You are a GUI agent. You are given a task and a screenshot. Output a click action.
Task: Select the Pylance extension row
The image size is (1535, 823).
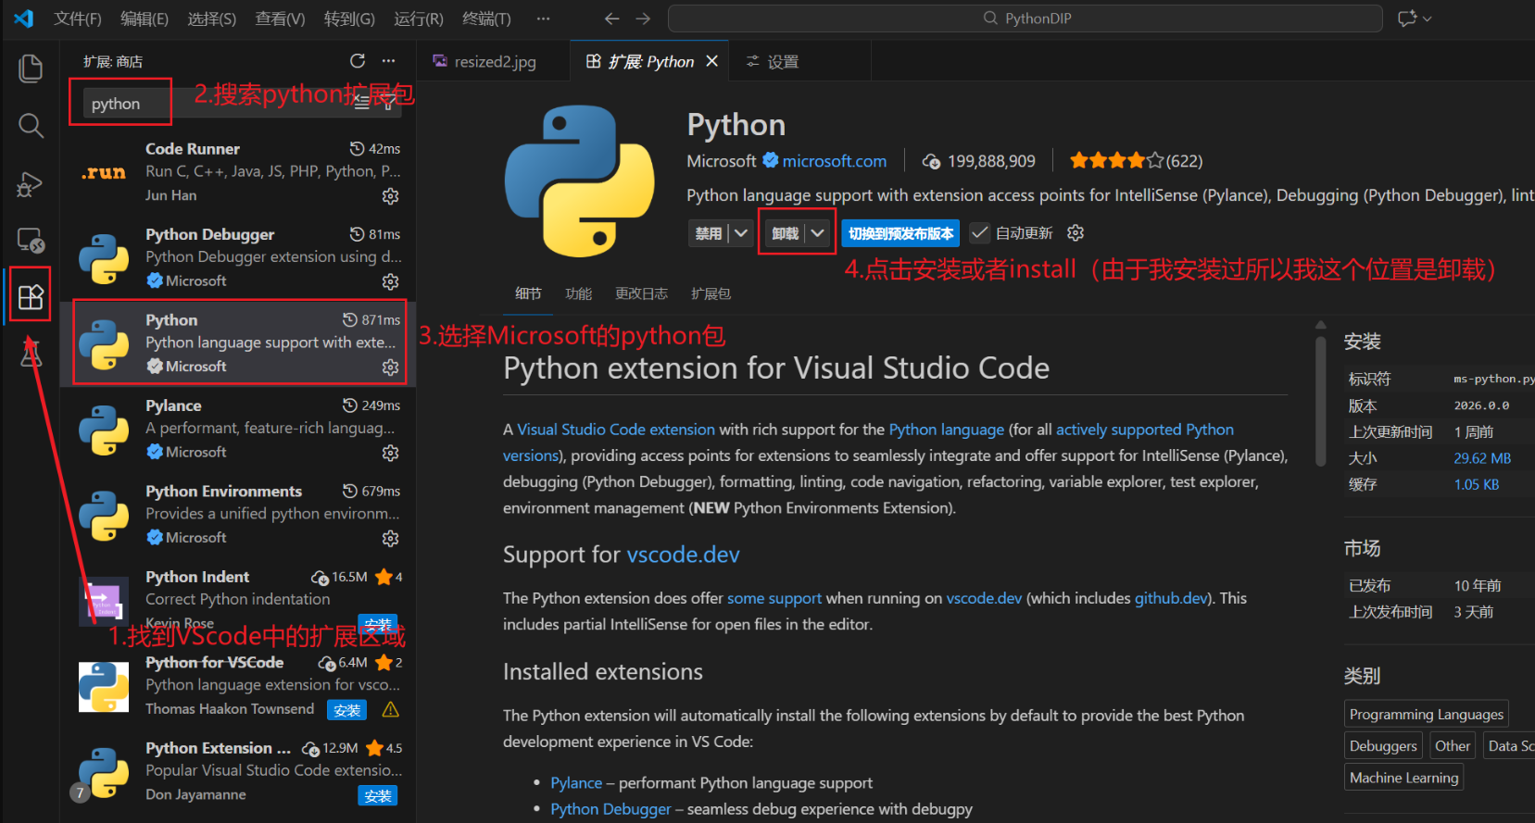point(238,429)
